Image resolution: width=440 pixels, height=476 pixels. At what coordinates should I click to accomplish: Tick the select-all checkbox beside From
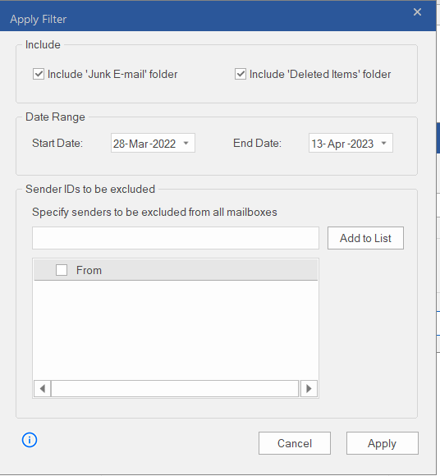point(62,270)
